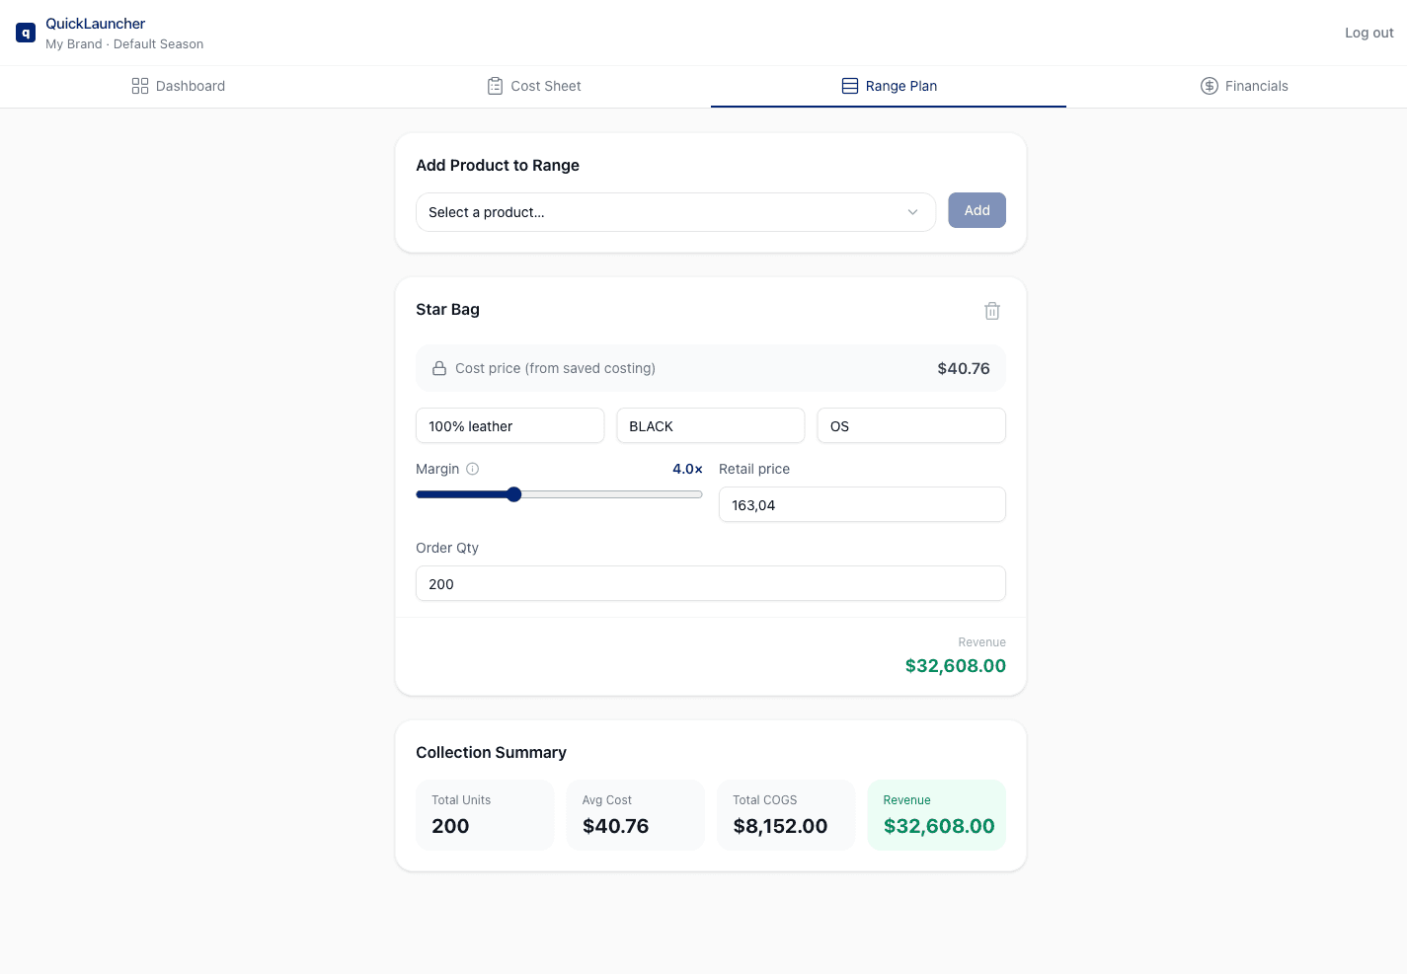Click the green Revenue summary card
The height and width of the screenshot is (974, 1407).
click(x=936, y=815)
